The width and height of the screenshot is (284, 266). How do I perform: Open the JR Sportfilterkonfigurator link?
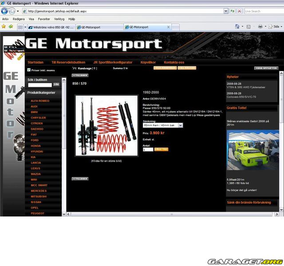point(114,62)
